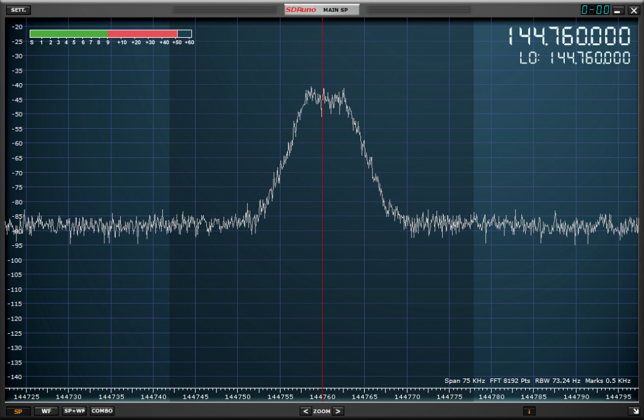The height and width of the screenshot is (420, 644).
Task: Zoom in with the right arrow button
Action: pos(338,411)
